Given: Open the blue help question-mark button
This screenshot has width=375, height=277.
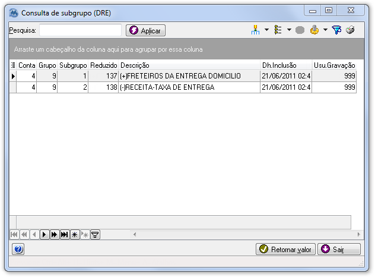Looking at the screenshot, I should tap(18, 249).
